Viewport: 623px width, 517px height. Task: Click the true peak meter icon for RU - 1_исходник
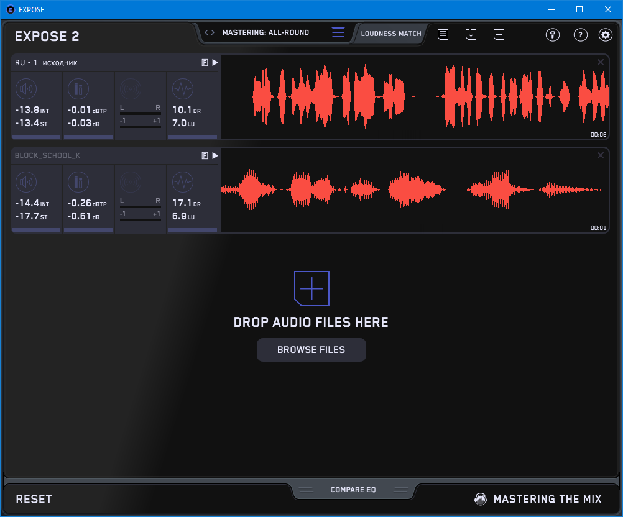click(x=78, y=89)
